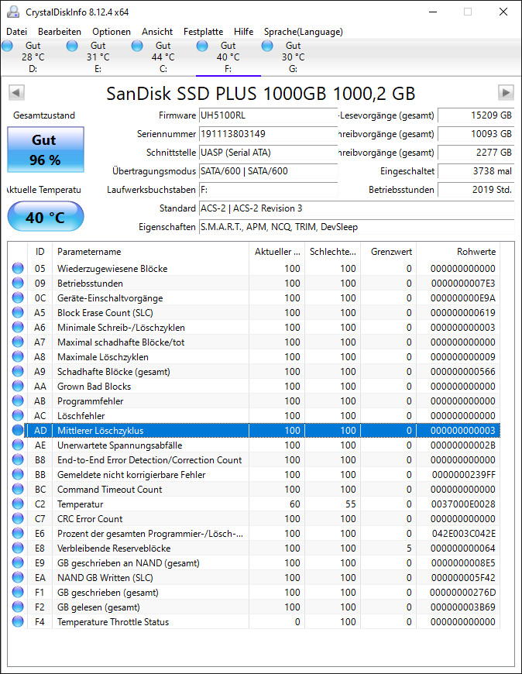The image size is (522, 674).
Task: Sort by the ID column header
Action: click(x=40, y=252)
